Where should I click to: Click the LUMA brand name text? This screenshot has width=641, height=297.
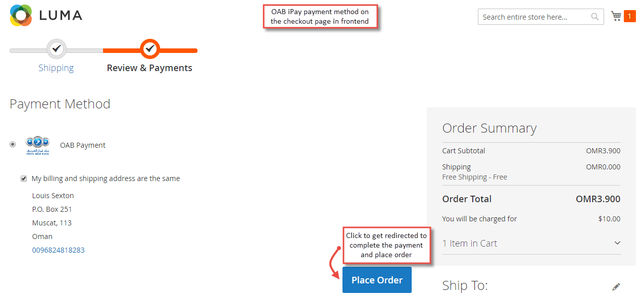pos(61,15)
